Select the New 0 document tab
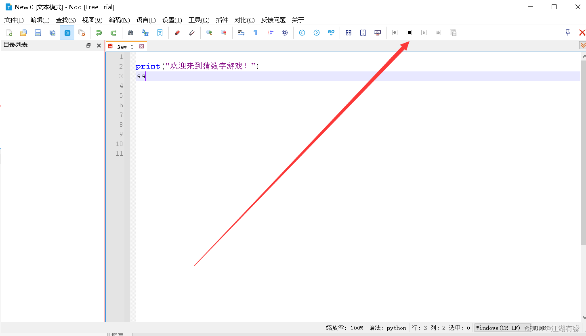 tap(125, 46)
